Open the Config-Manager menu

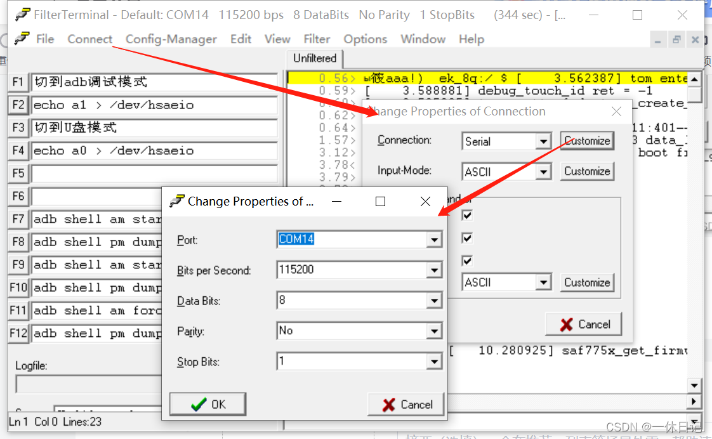click(x=171, y=39)
